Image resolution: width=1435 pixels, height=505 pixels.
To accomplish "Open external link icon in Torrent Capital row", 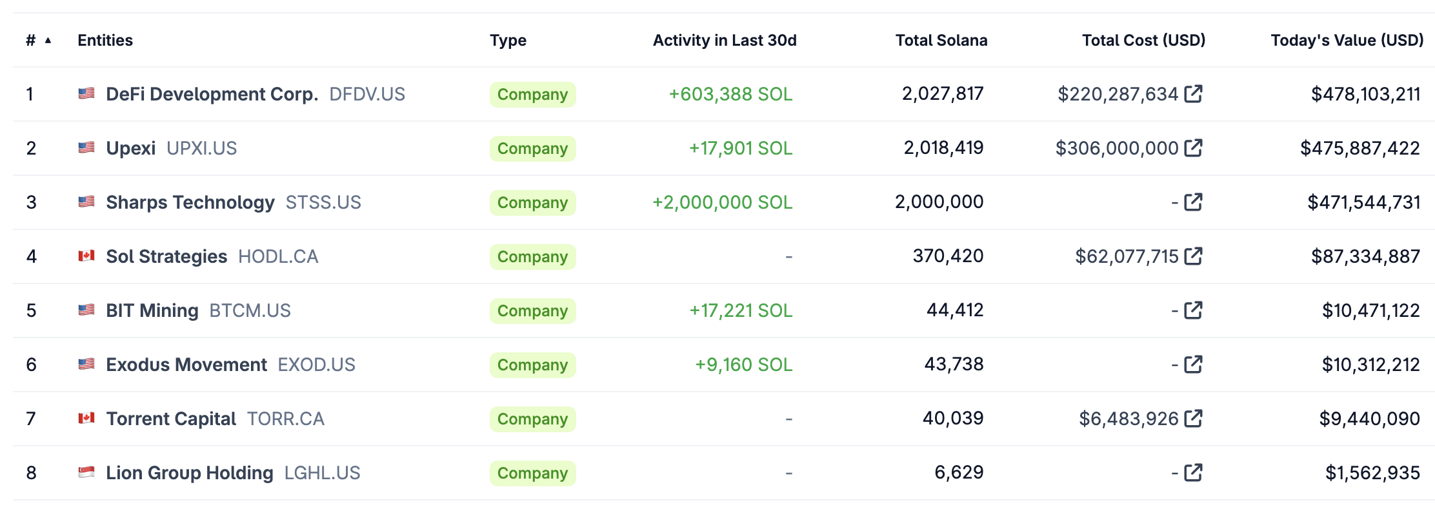I will click(1194, 419).
